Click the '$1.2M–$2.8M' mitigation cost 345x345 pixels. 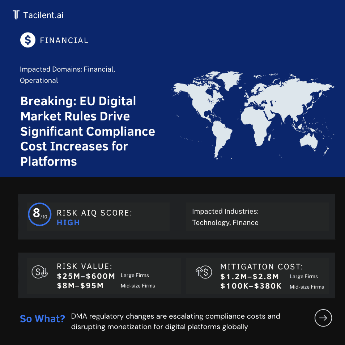[x=250, y=276]
